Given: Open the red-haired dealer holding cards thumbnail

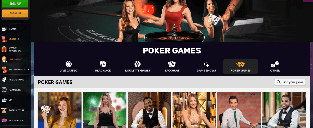Looking at the screenshot, I should click(60, 110).
